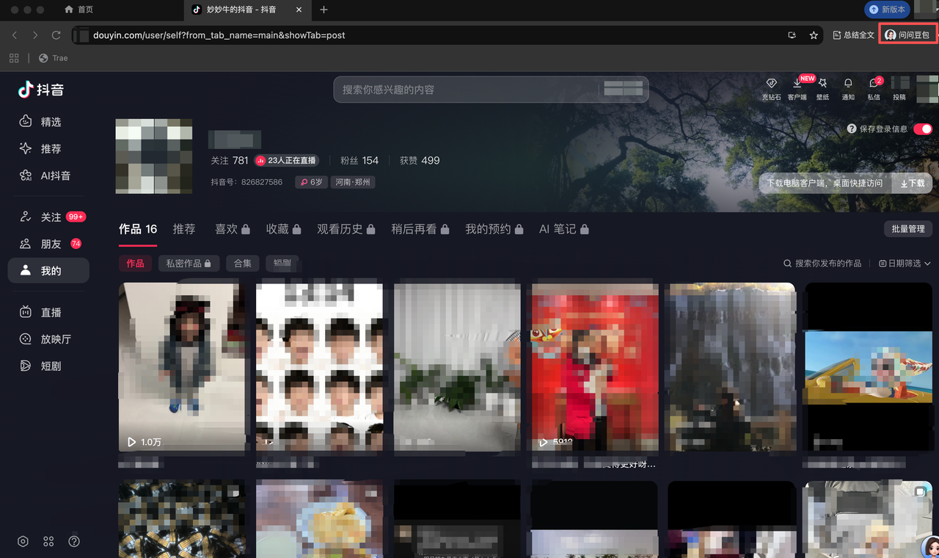The width and height of the screenshot is (939, 558).
Task: Expand the 日期筛选 date filter dropdown
Action: 905,264
